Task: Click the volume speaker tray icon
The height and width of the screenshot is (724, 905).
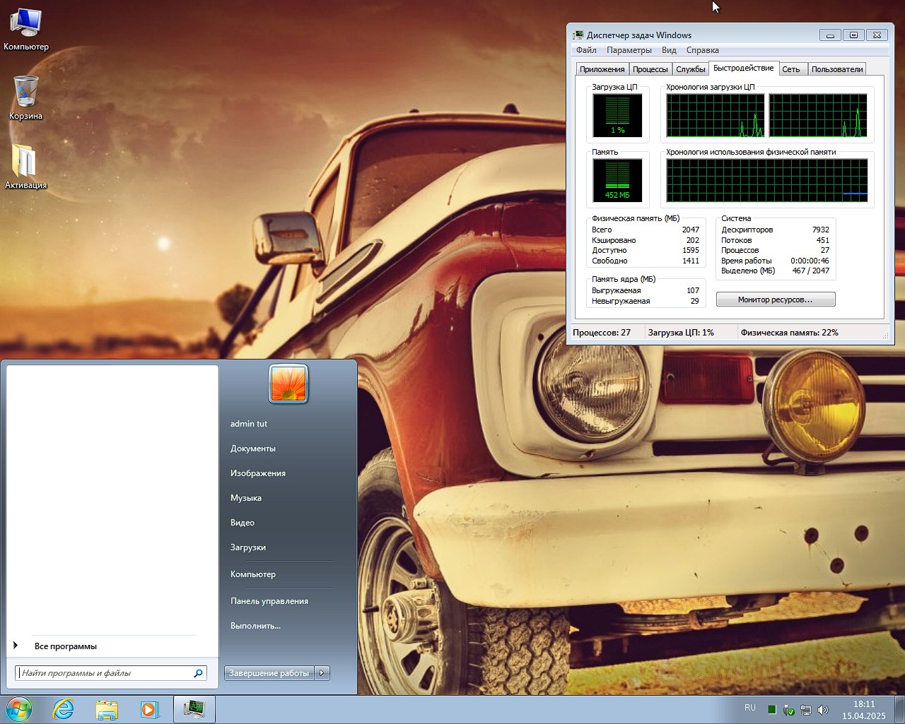Action: 823,710
